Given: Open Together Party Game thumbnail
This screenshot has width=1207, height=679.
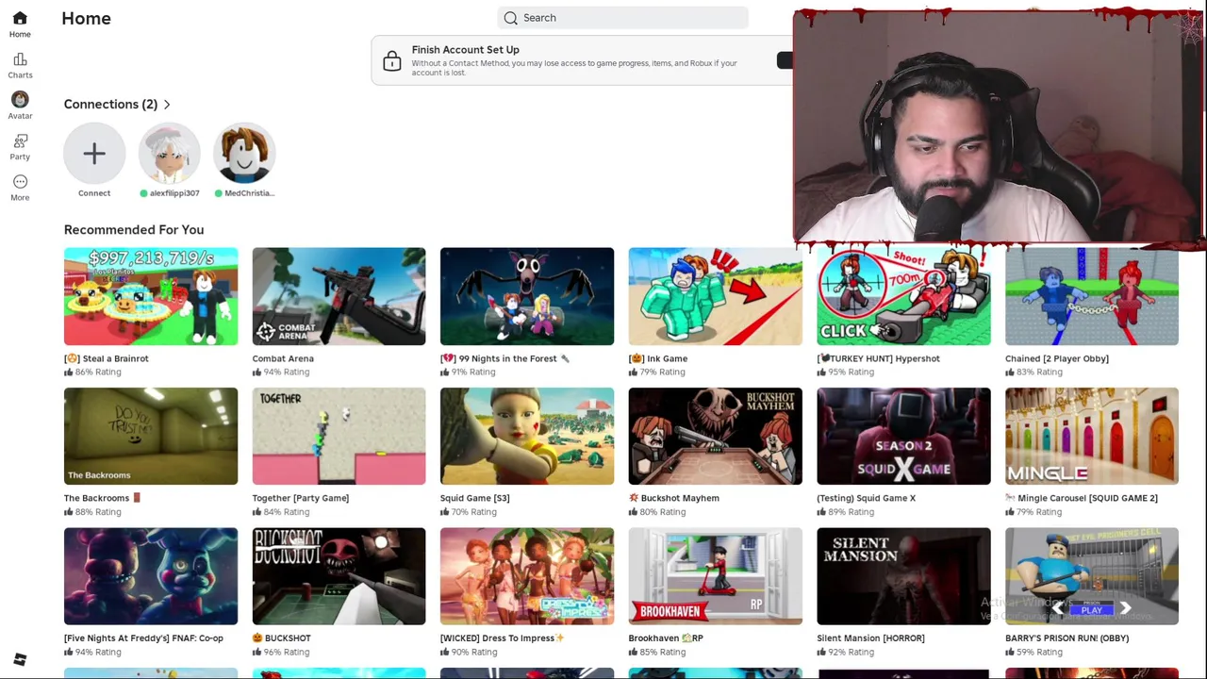Looking at the screenshot, I should 339,436.
